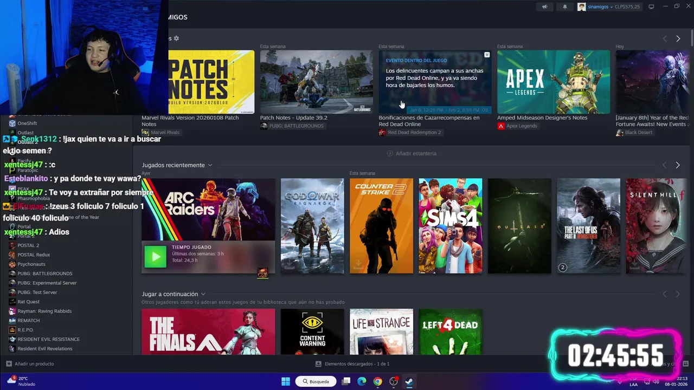
Task: Select Rayman: Raving Rabbids in library
Action: (x=44, y=311)
